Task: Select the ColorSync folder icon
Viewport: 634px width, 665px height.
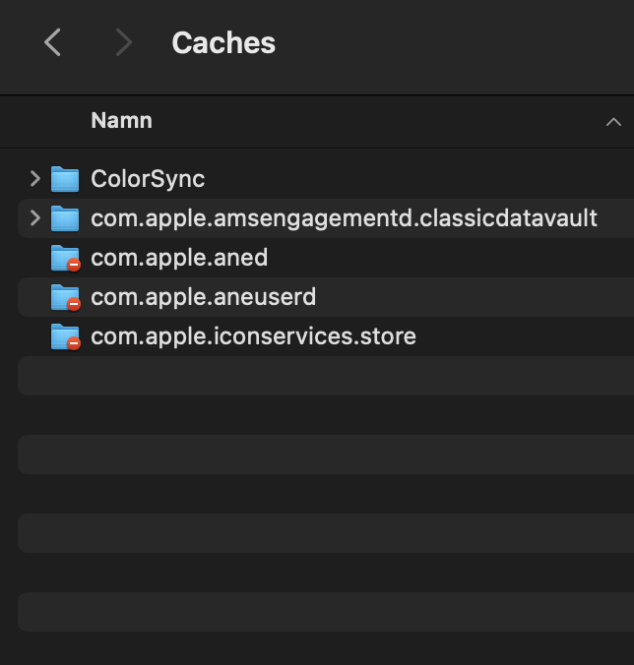Action: tap(65, 179)
